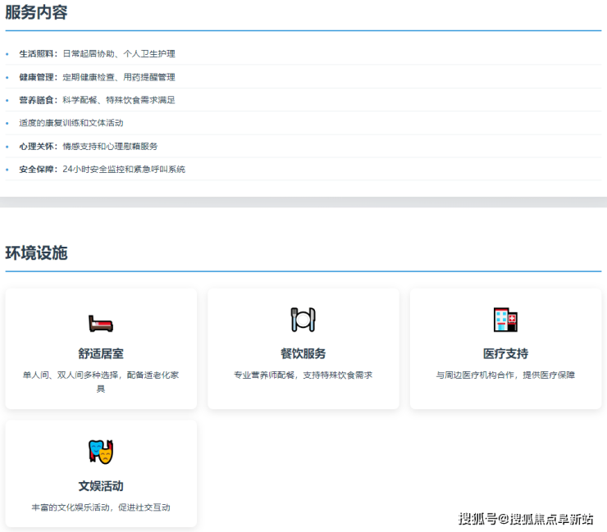Click the theater masks icon

tap(101, 452)
